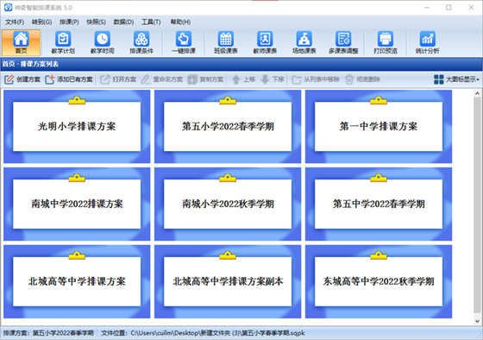Open 教学计划 teaching plan icon

tap(63, 42)
